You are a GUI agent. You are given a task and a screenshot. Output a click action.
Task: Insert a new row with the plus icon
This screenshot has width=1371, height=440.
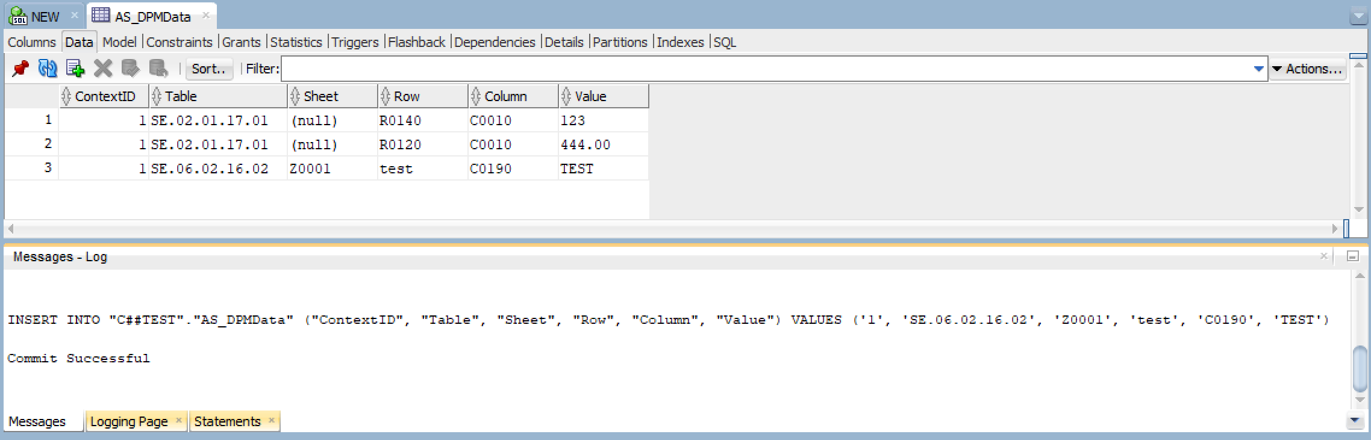(x=75, y=69)
